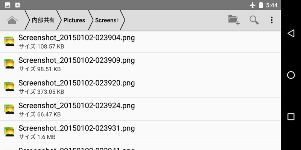The height and width of the screenshot is (150, 301).
Task: Tap the image icon for Screenshot_20150102-023924.png
Action: click(9, 109)
